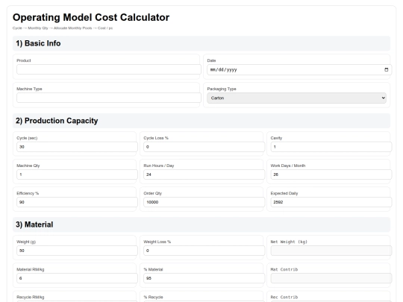Click the Expected Daily field
The width and height of the screenshot is (403, 302).
[x=331, y=202]
